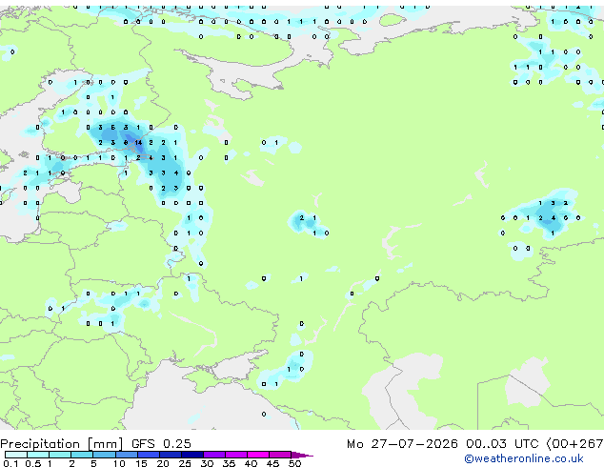Click the 45–50 mm legend color box
The height and width of the screenshot is (467, 604).
280,455
